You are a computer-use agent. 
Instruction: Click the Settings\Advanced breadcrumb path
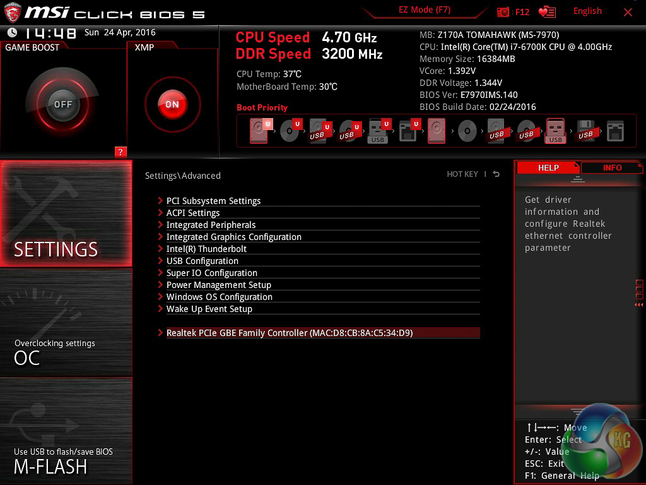point(182,176)
